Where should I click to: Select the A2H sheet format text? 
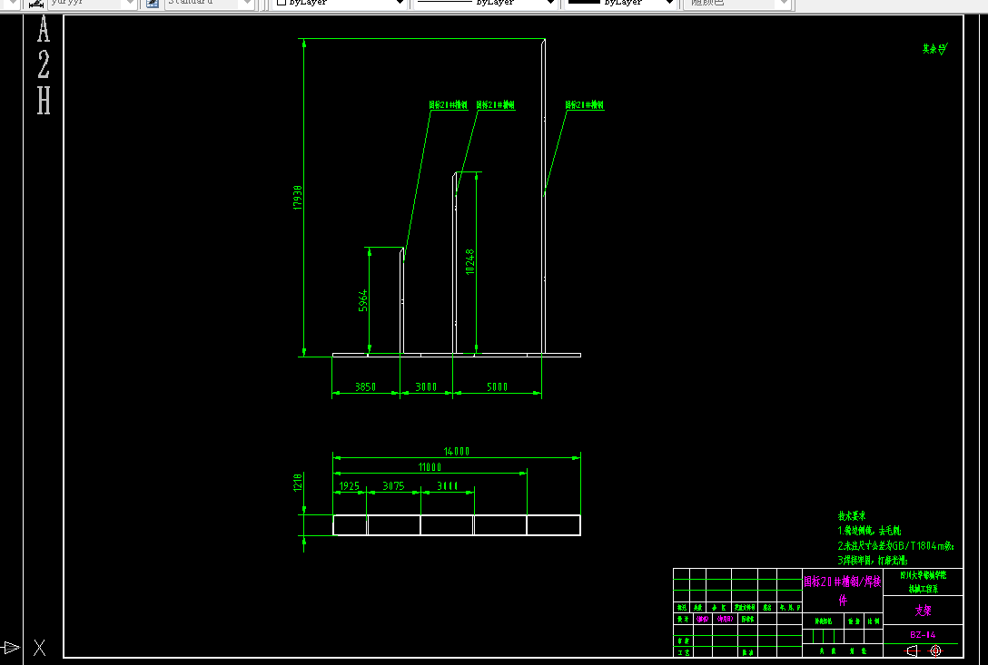click(44, 64)
